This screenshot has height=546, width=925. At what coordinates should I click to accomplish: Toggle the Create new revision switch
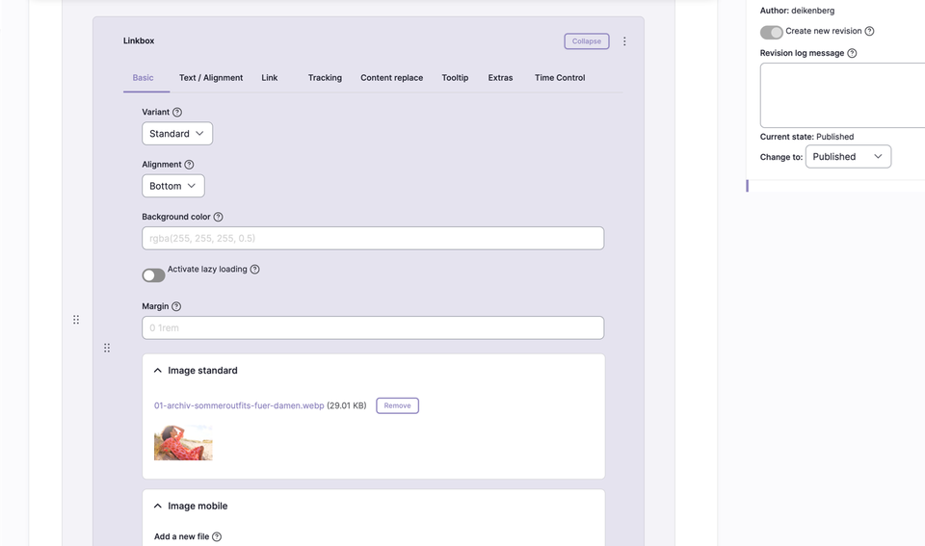pyautogui.click(x=771, y=32)
